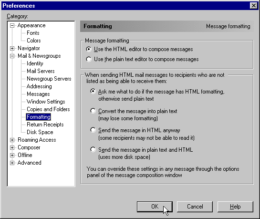Collapse the Mail & Newsgroups category
The height and width of the screenshot is (219, 260).
[12, 56]
